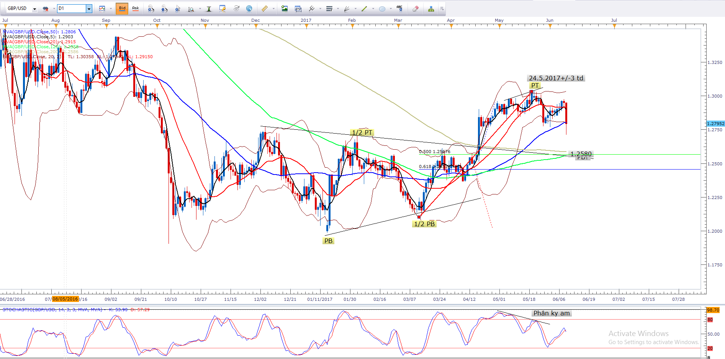Screen dimensions: 725x359
Task: Select the ellipse shape drawing tool
Action: [382, 8]
